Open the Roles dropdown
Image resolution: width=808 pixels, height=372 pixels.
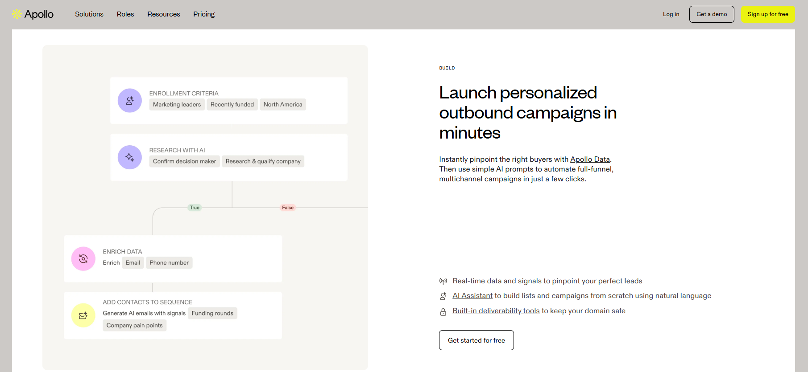125,14
